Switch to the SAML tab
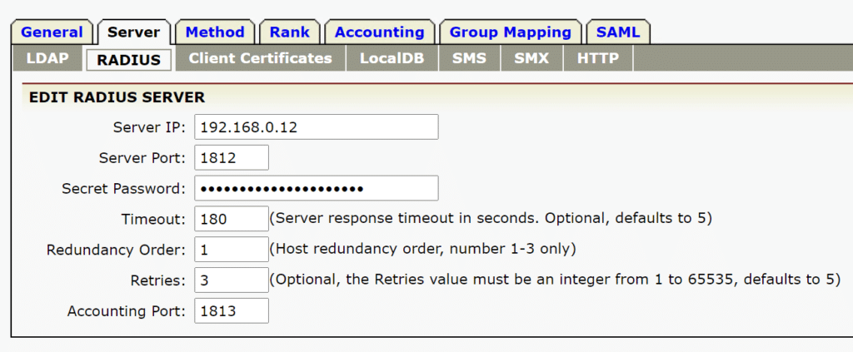This screenshot has height=352, width=853. 618,32
